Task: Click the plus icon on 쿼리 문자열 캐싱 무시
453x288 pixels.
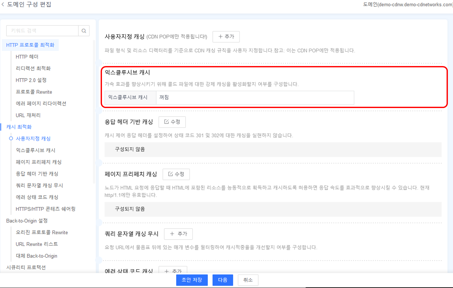Action: tap(172, 234)
